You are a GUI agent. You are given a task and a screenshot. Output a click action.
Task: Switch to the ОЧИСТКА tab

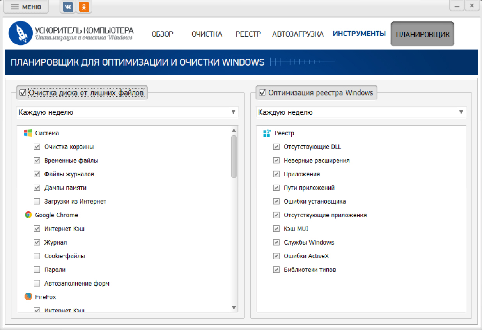[207, 34]
